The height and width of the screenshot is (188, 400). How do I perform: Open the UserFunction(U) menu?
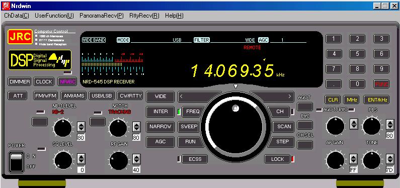point(54,16)
